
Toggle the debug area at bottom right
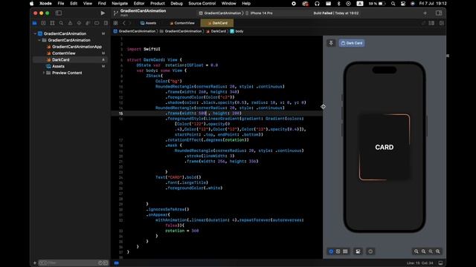(x=440, y=263)
